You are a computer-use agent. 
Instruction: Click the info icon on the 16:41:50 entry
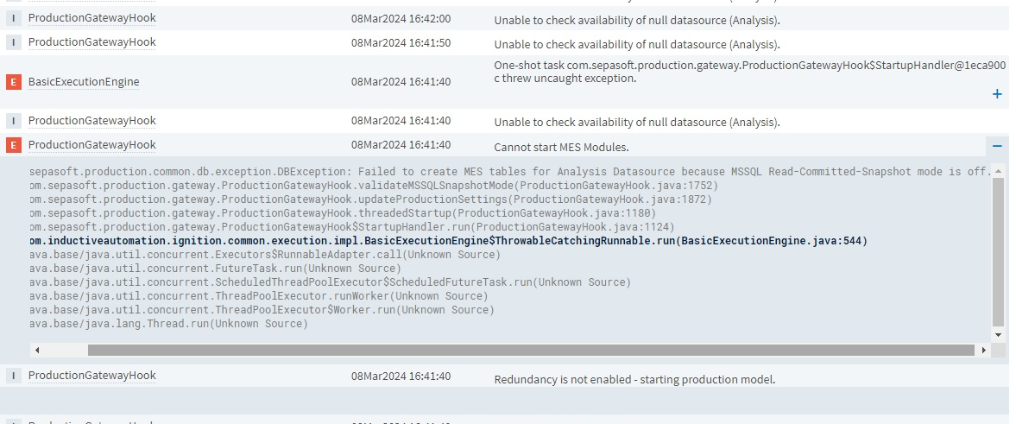tap(13, 42)
